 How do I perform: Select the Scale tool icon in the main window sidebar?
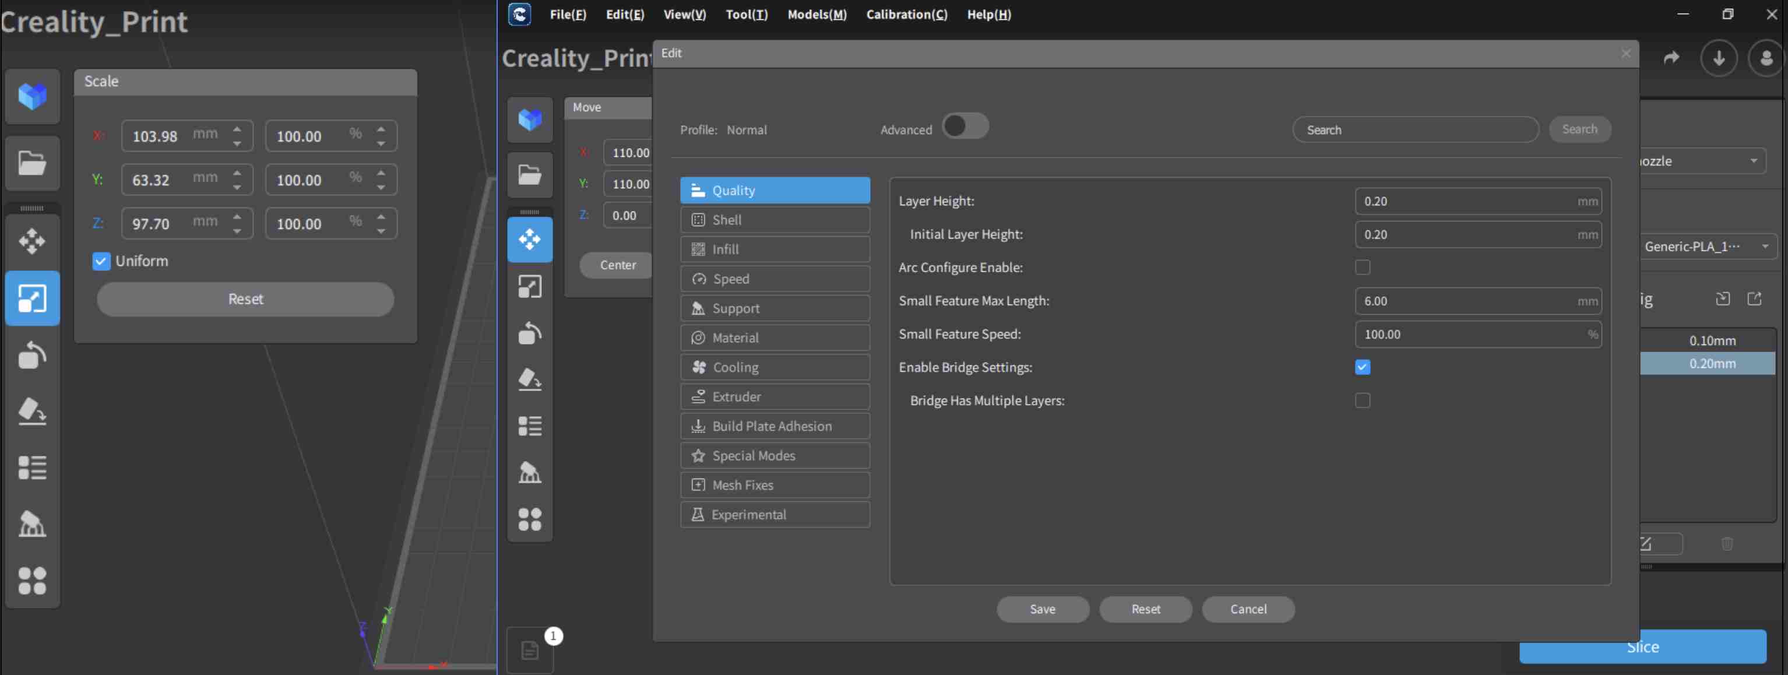(x=530, y=286)
